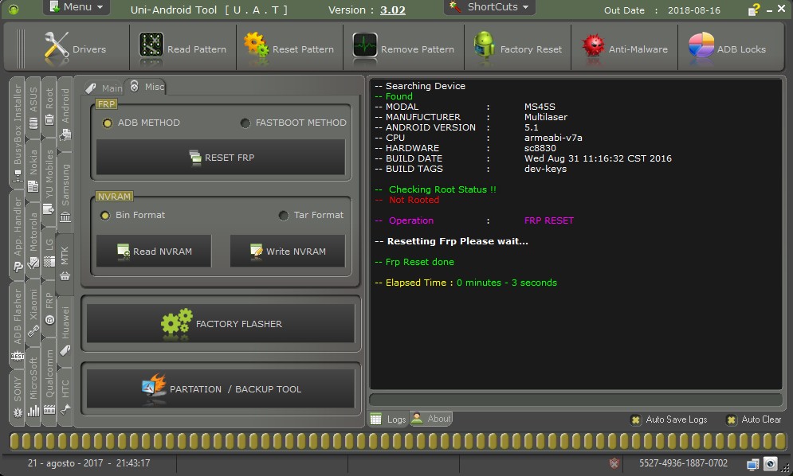Click the Remove Pattern monitor icon
Image resolution: width=793 pixels, height=476 pixels.
click(x=365, y=47)
